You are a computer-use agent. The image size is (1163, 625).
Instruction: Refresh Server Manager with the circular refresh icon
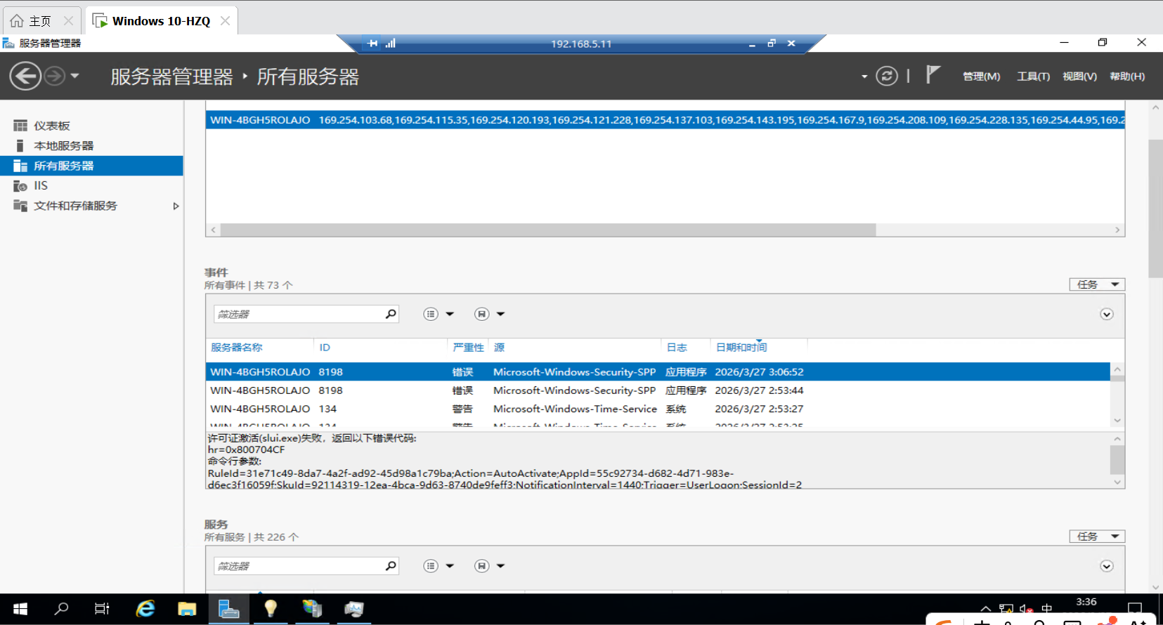click(x=887, y=76)
